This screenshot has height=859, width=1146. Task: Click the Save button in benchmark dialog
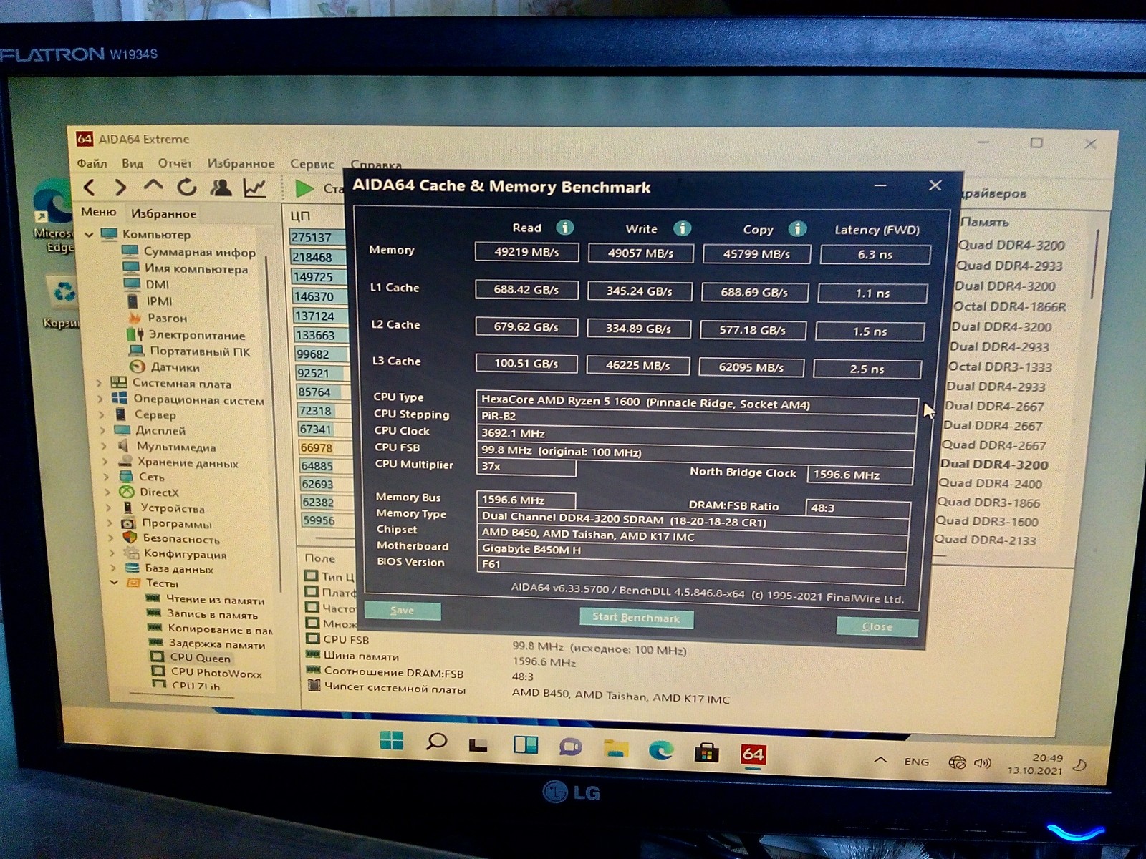click(x=402, y=611)
